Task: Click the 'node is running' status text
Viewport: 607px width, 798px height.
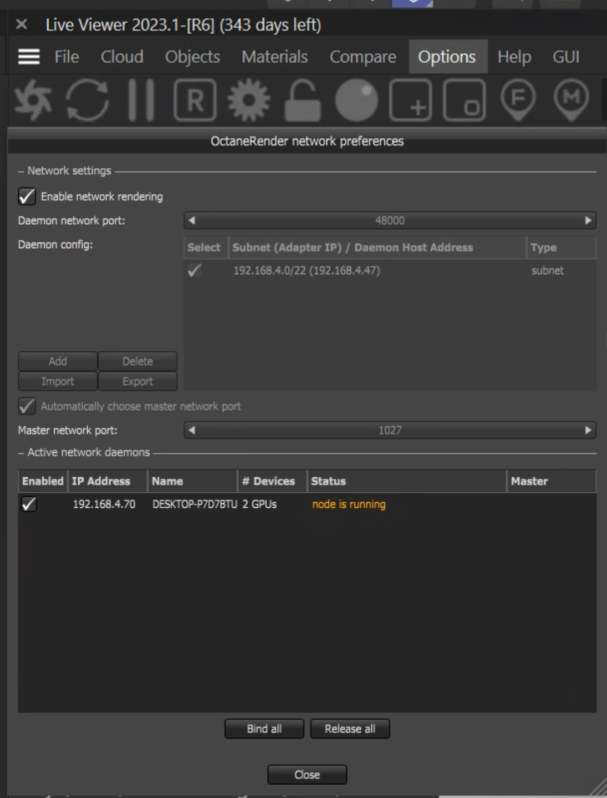Action: click(349, 504)
